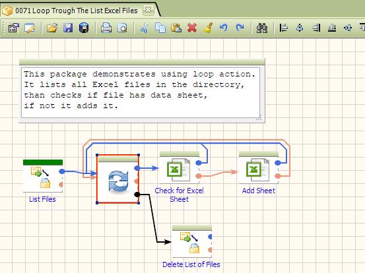Click the Check for Excel Sheet orange failure connector
This screenshot has height=273, width=365.
pyautogui.click(x=198, y=176)
